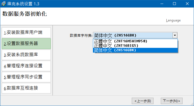The width and height of the screenshot is (194, 106).
Task: Click the 数据服务器初始化 heading
Action: pyautogui.click(x=25, y=14)
